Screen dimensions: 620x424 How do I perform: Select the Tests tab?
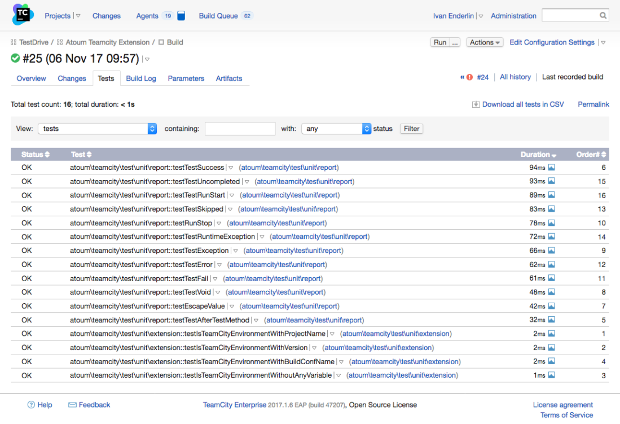106,78
